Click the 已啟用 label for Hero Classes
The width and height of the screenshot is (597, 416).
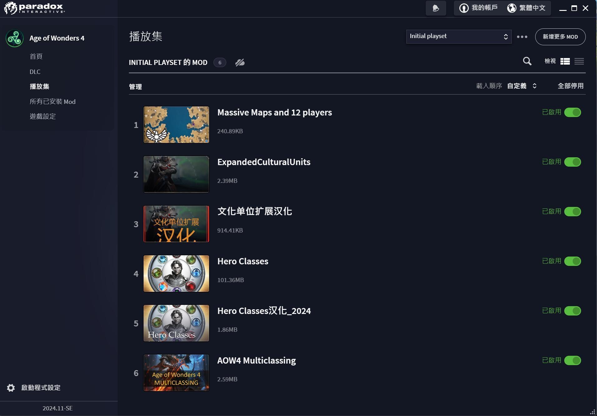[552, 261]
